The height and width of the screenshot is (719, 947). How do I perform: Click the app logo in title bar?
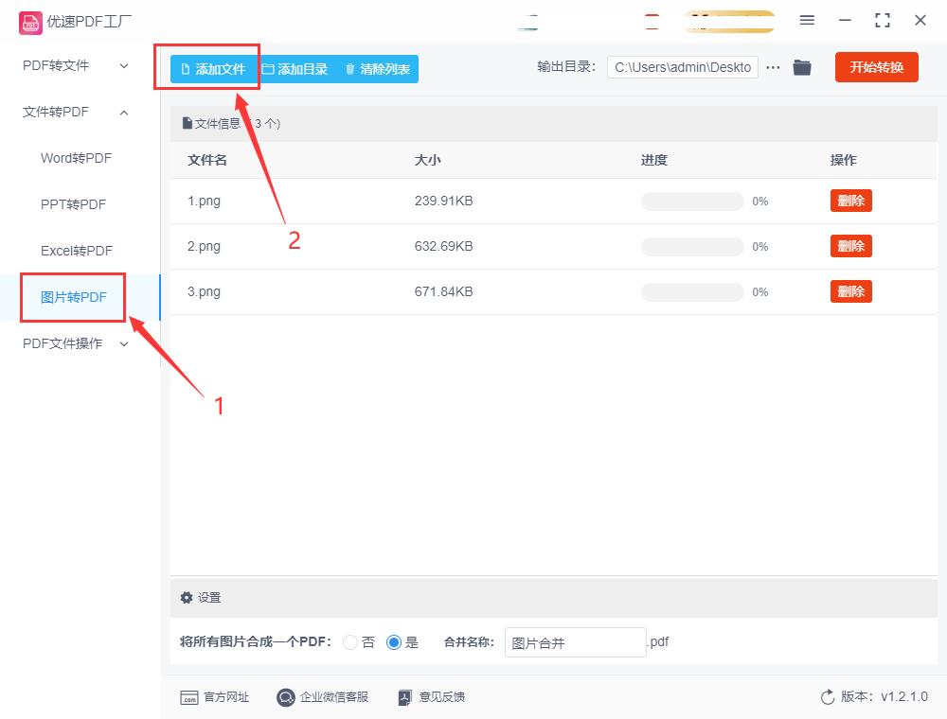(31, 20)
